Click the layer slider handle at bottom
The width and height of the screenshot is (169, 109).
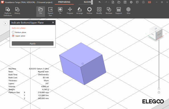pos(159,89)
